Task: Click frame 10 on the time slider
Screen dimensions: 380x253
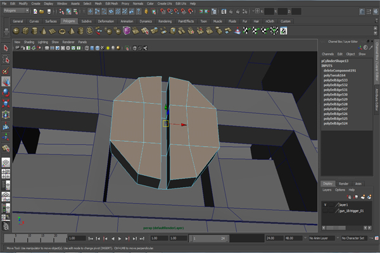Action: click(29, 238)
